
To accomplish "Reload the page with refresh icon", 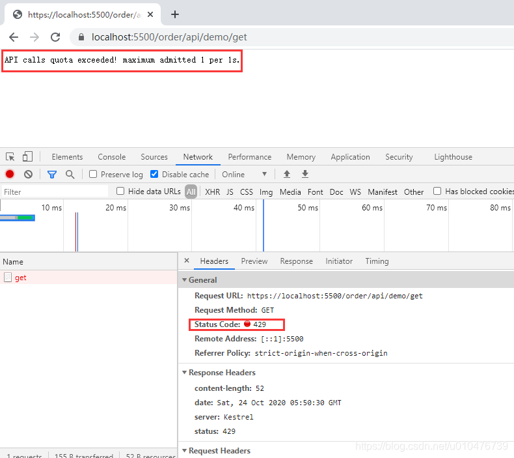I will pos(55,37).
